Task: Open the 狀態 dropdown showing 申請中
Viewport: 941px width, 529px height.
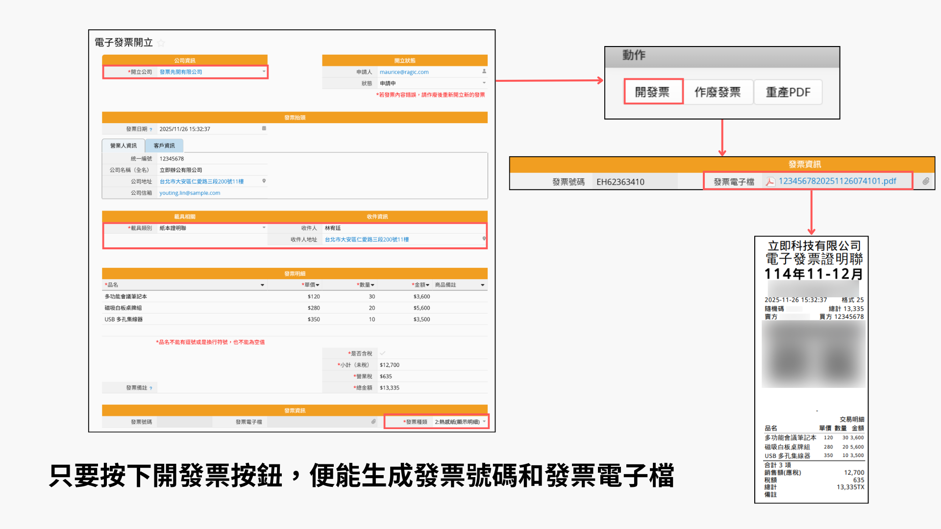Action: click(484, 83)
